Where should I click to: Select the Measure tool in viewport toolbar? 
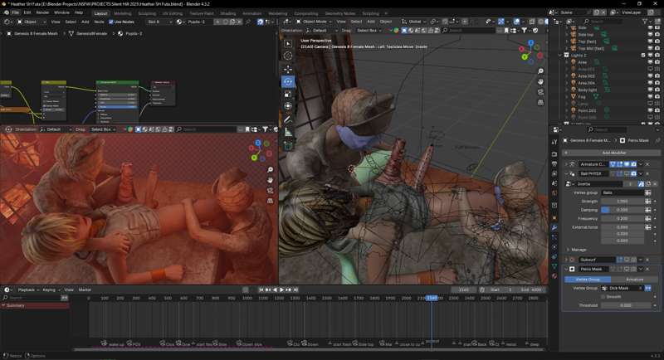288,132
